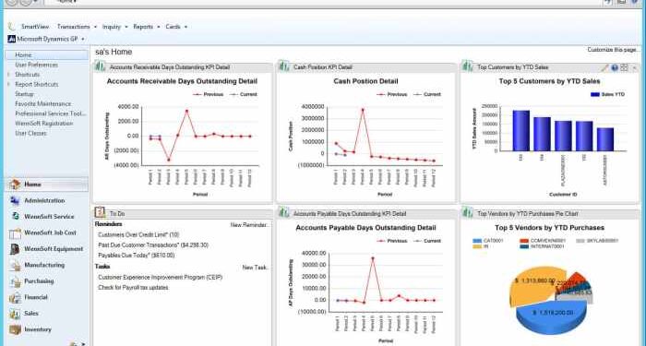The height and width of the screenshot is (346, 646).
Task: Open the Sales module
Action: 30,314
